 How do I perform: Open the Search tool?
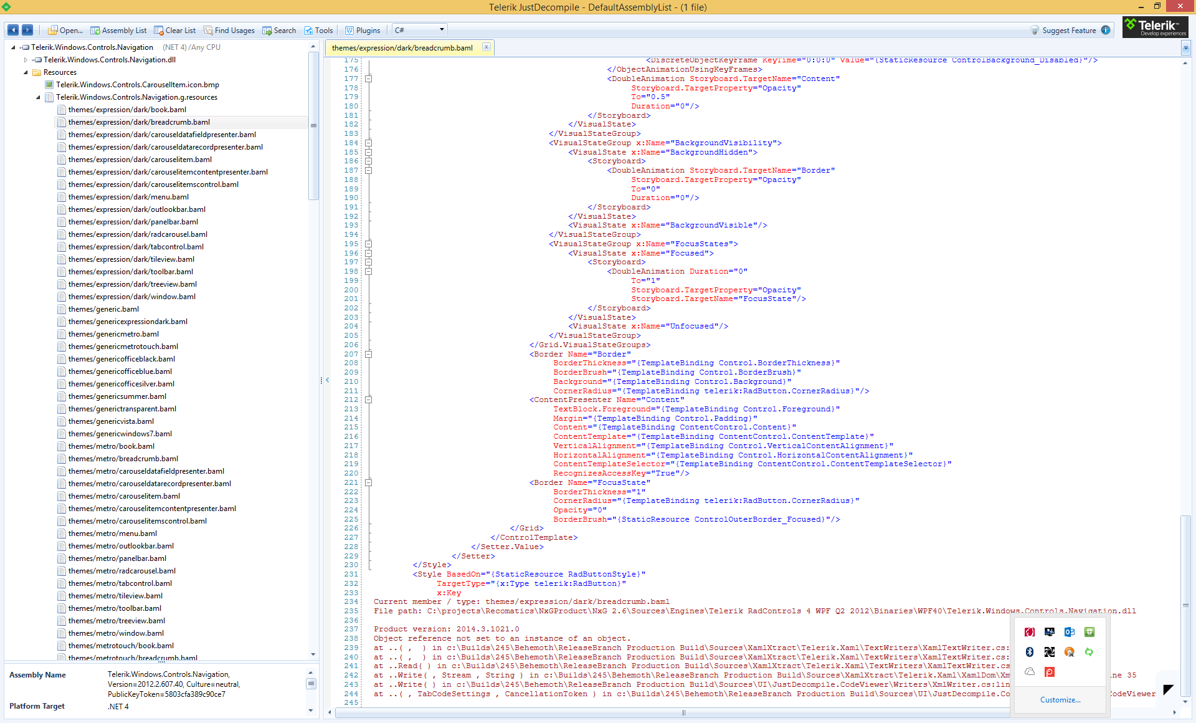279,30
